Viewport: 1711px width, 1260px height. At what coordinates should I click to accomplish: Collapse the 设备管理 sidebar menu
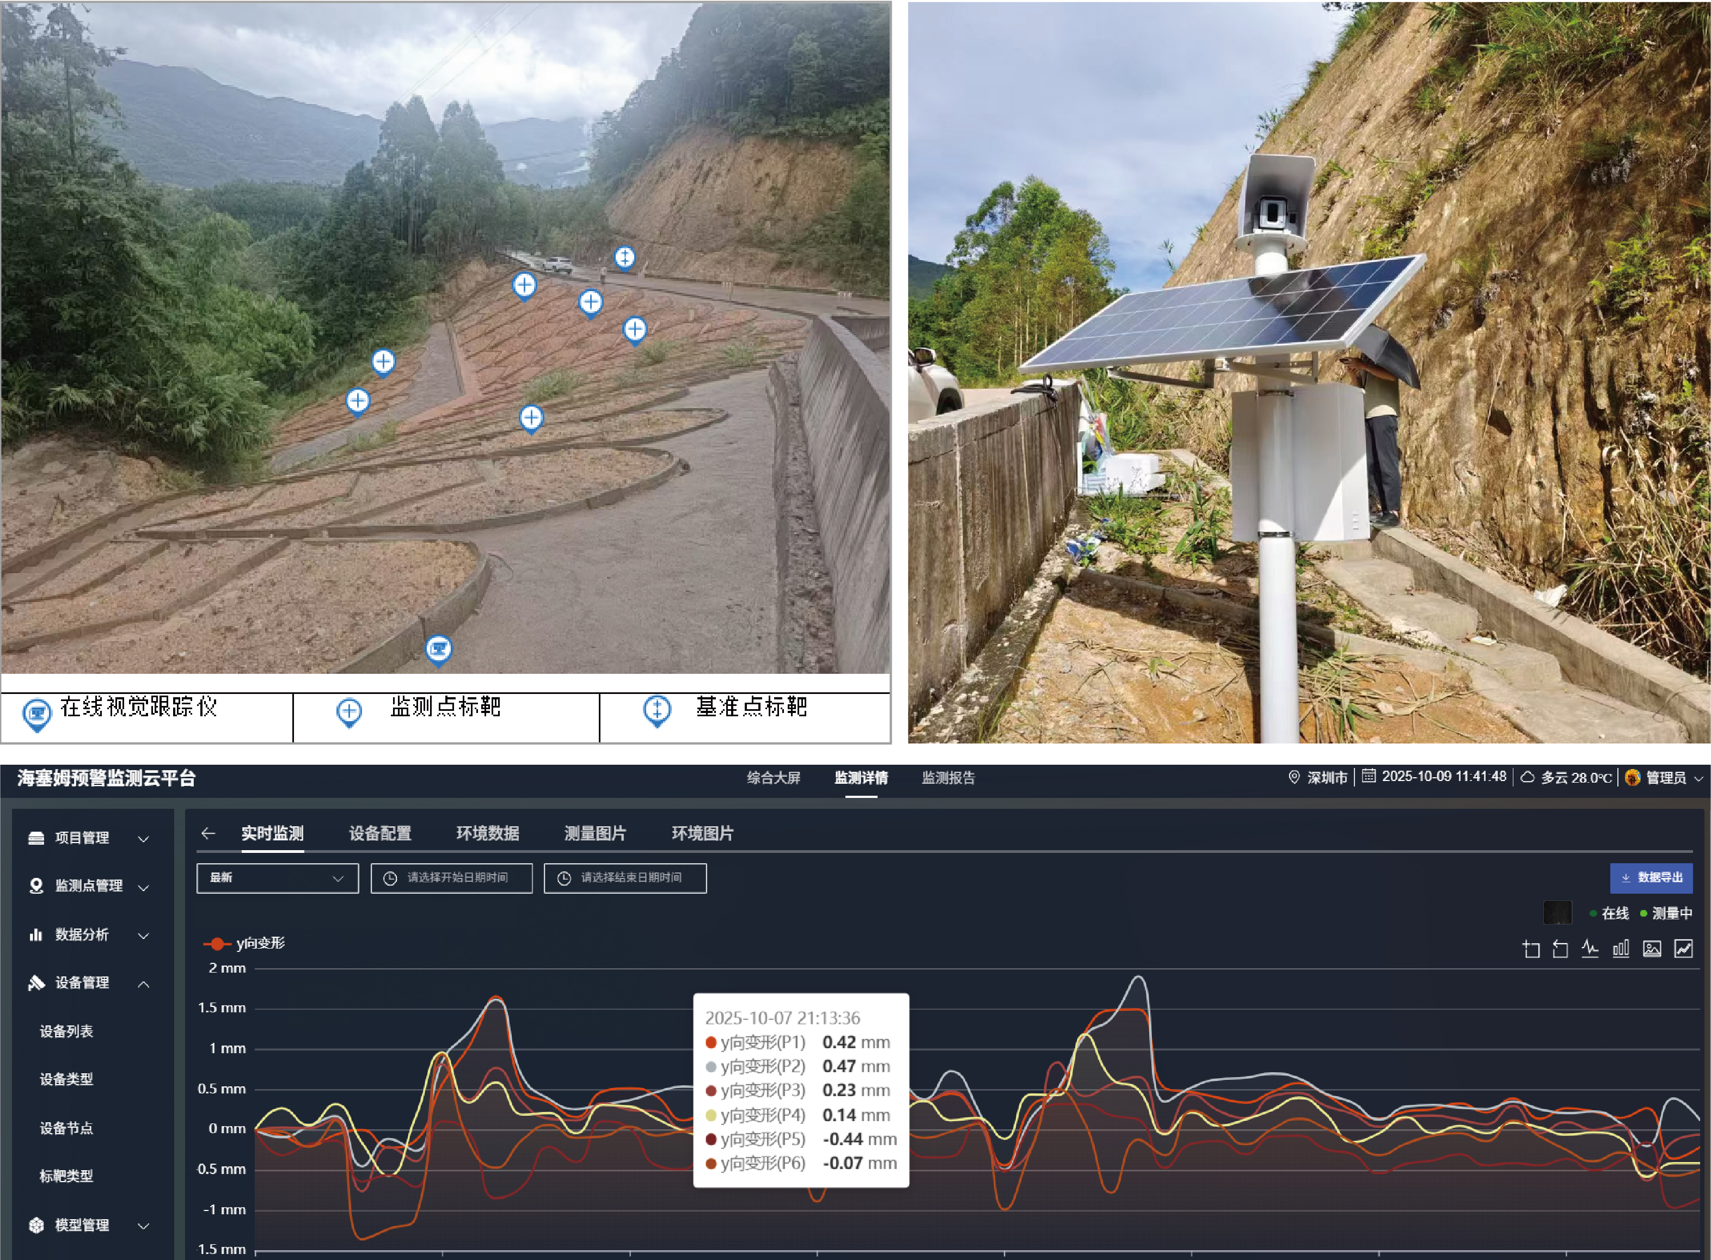(x=89, y=982)
